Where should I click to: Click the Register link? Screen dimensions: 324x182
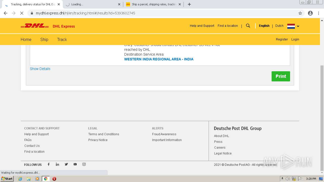coord(282,39)
